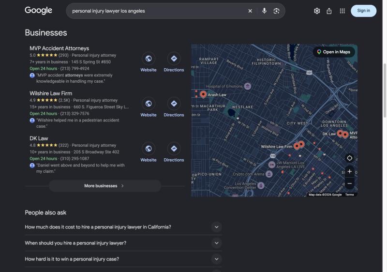This screenshot has height=272, width=387.
Task: Start voice search with microphone icon
Action: coord(264,11)
